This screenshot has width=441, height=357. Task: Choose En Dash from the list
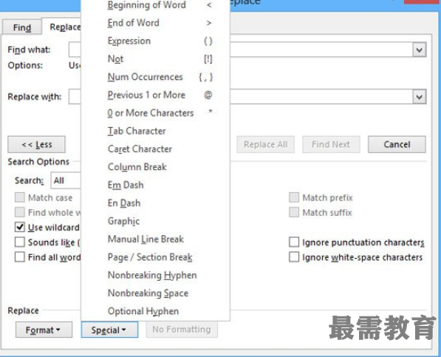point(156,203)
